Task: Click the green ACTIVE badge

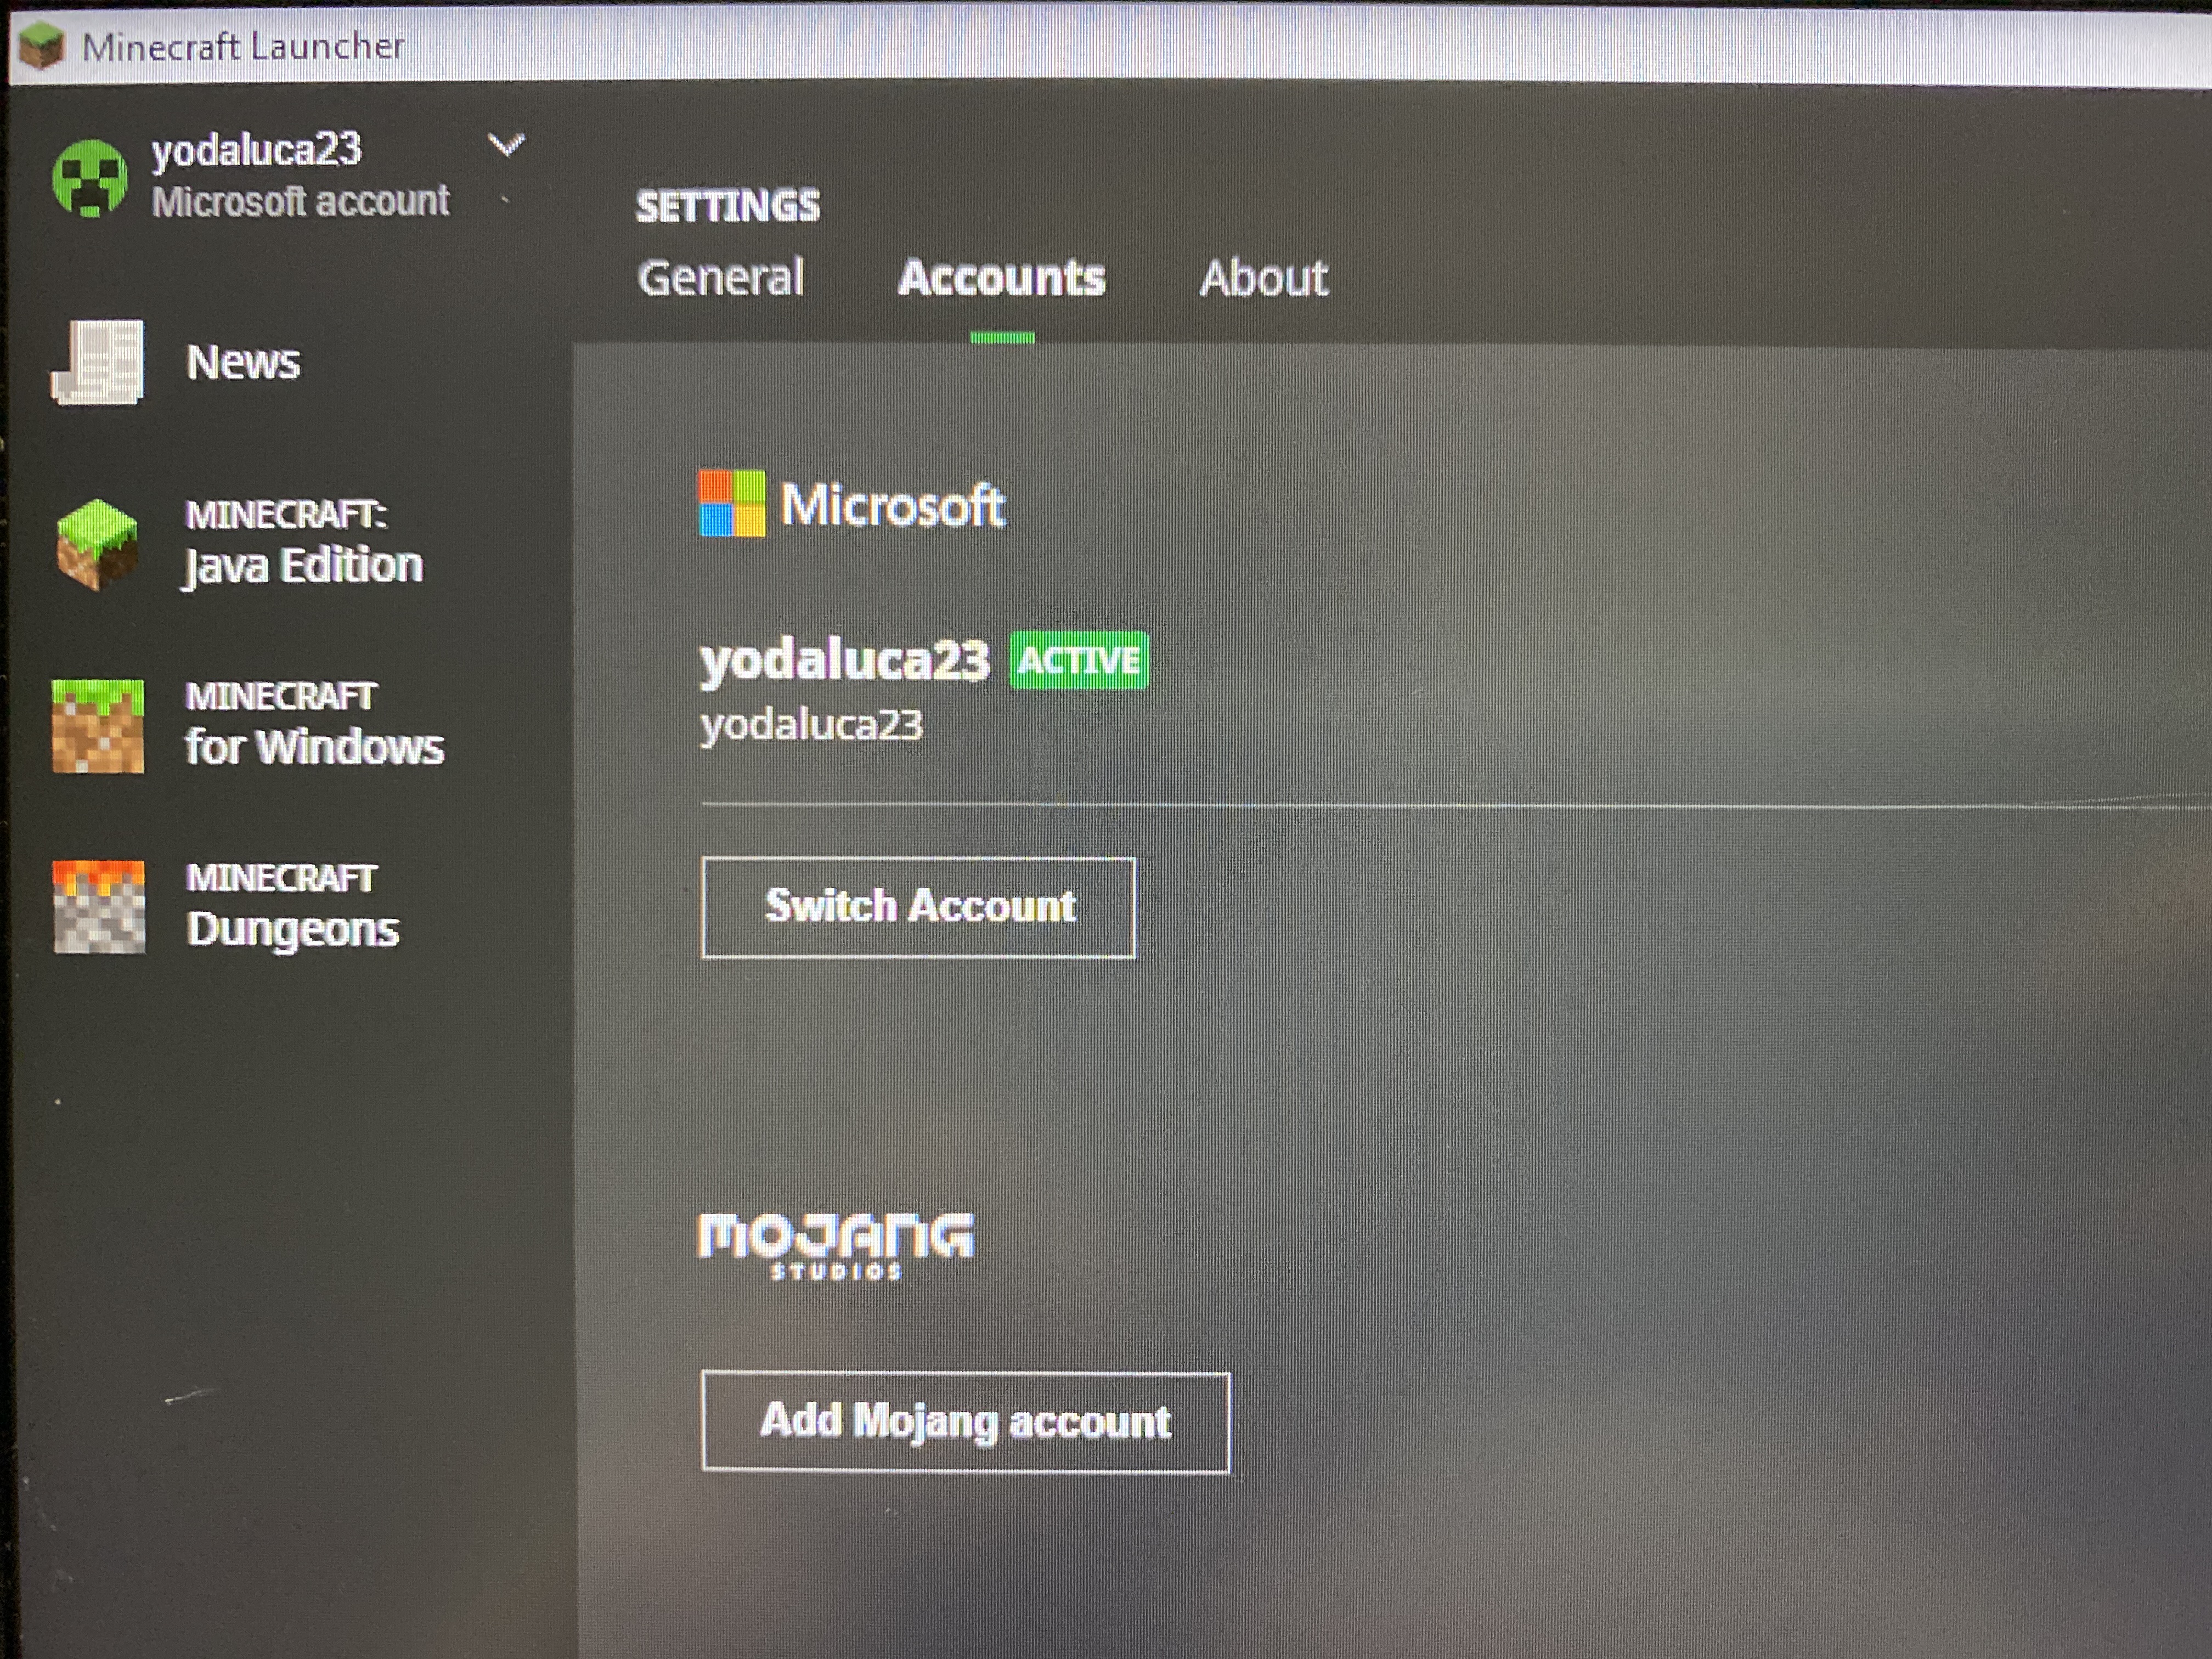Action: coord(1079,661)
